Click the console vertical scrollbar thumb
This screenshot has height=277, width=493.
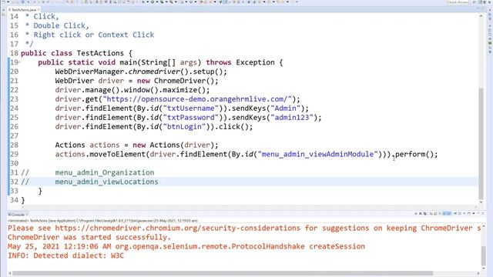[x=483, y=256]
